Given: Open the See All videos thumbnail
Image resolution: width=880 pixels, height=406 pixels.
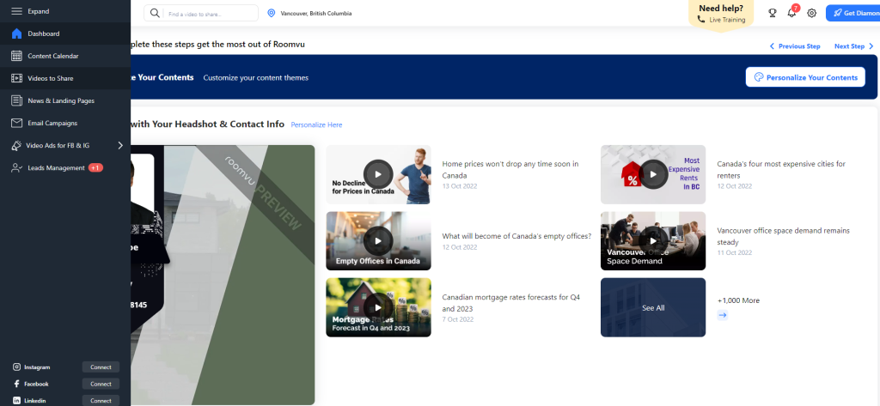Looking at the screenshot, I should [652, 307].
